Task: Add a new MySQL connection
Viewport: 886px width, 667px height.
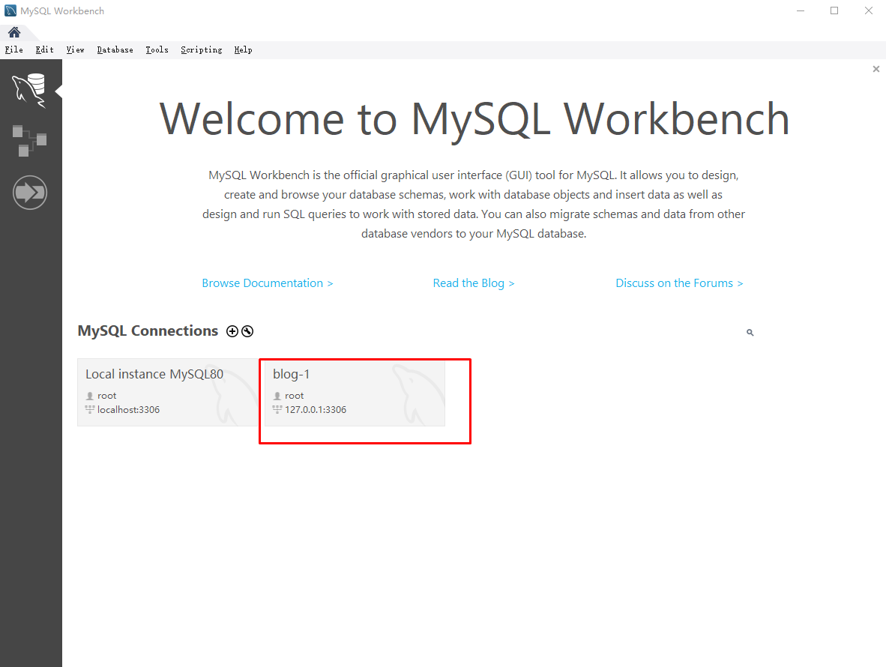Action: [232, 331]
